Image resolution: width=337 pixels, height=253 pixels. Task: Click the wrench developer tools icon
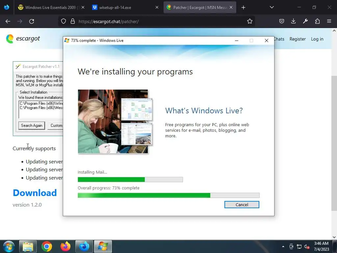point(305,21)
